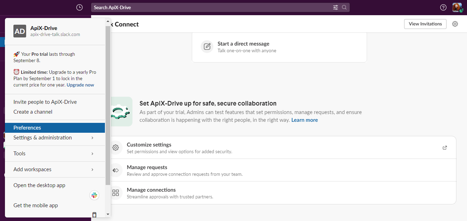467x221 pixels.
Task: Choose Open the desktop app
Action: 55,185
